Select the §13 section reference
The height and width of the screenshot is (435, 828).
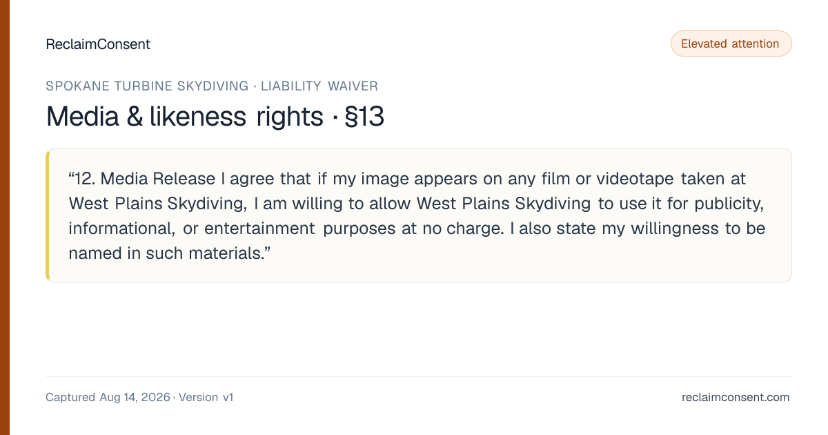click(364, 117)
